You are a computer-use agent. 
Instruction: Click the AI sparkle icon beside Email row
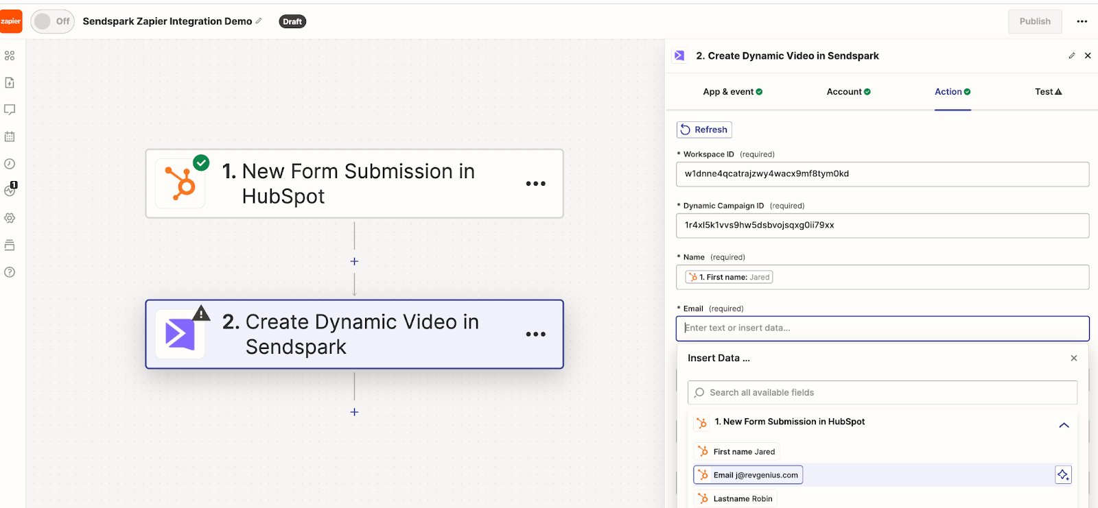[x=1063, y=474]
